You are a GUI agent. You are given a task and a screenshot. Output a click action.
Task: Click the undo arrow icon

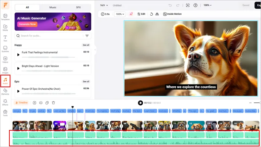tap(170, 5)
